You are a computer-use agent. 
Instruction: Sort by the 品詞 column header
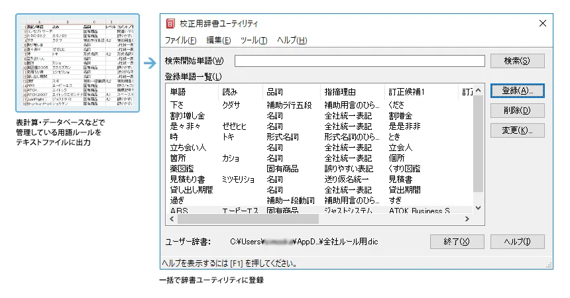tap(291, 92)
